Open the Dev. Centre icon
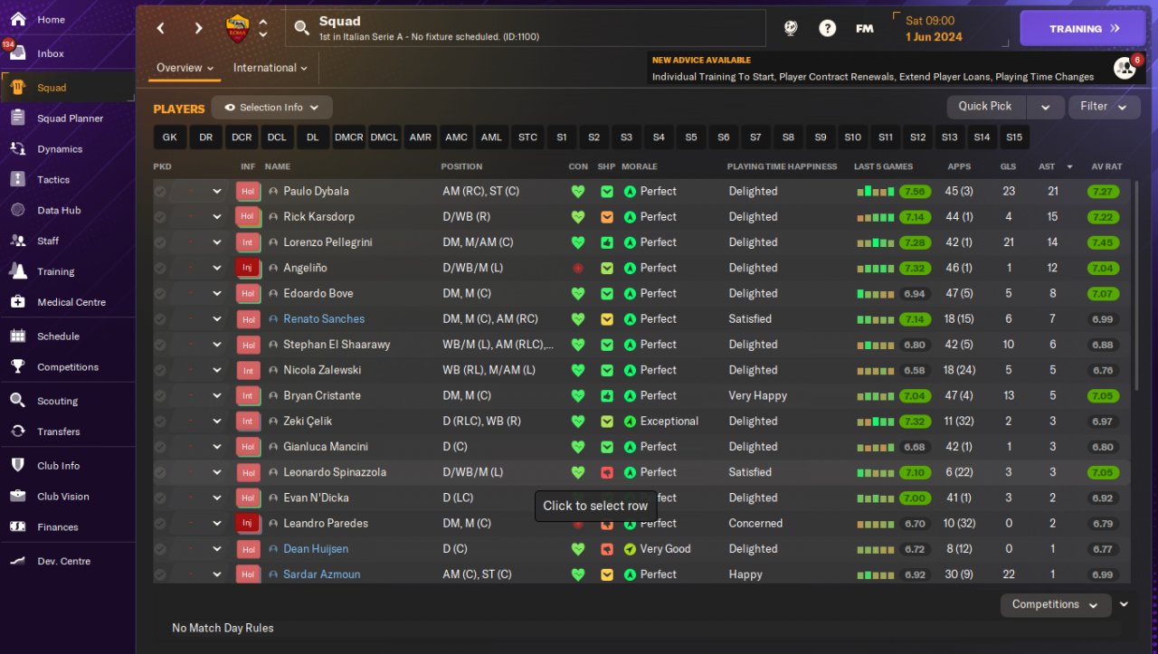1158x654 pixels. pyautogui.click(x=17, y=561)
